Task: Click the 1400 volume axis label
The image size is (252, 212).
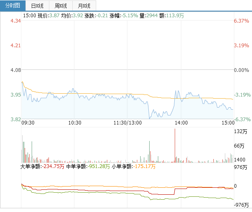Action: [240, 160]
